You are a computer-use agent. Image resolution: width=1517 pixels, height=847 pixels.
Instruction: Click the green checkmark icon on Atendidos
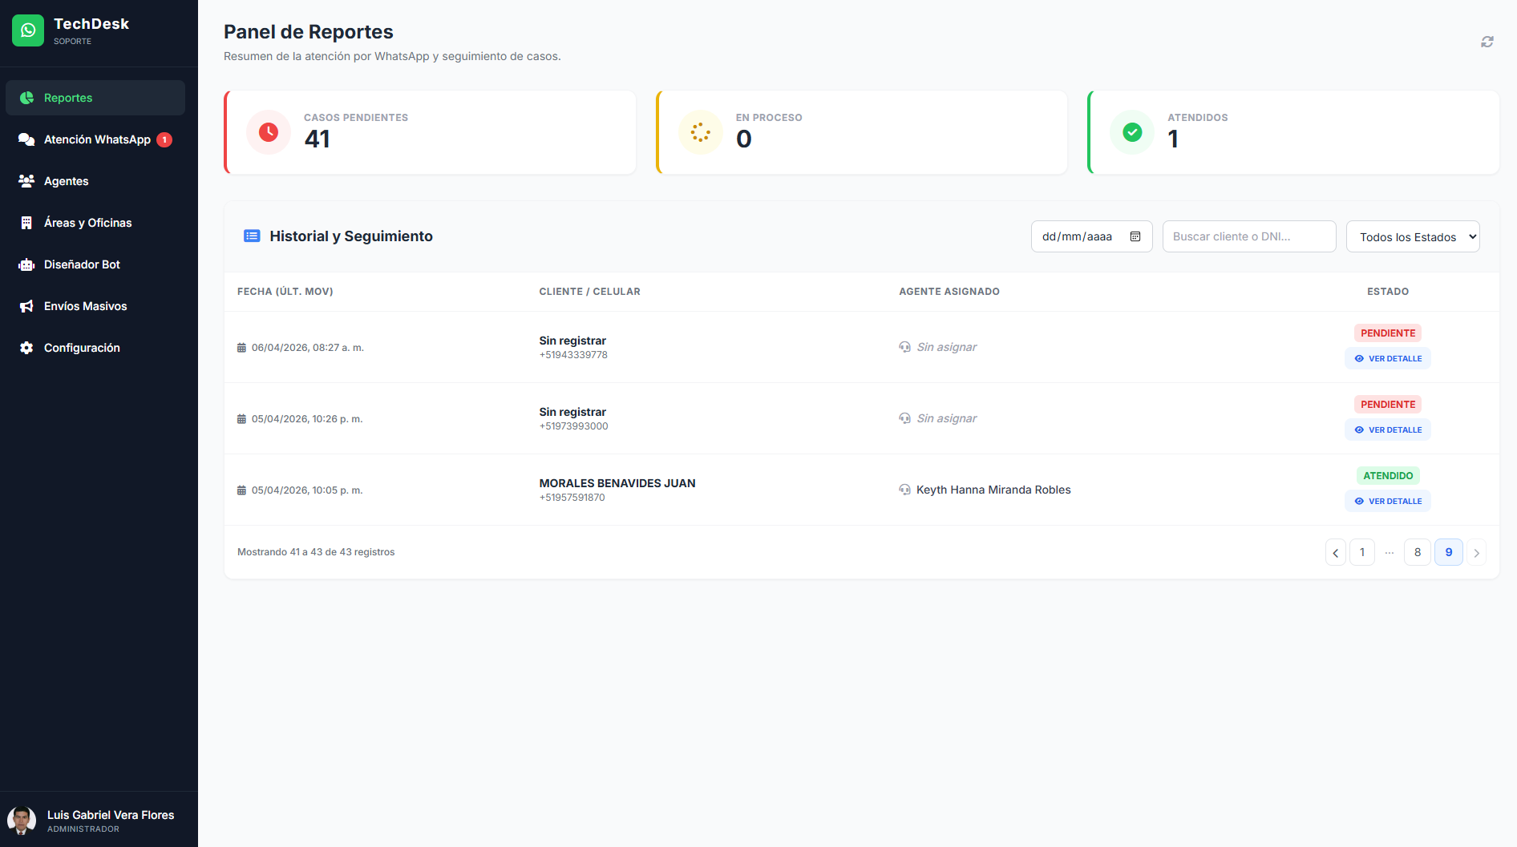tap(1132, 132)
